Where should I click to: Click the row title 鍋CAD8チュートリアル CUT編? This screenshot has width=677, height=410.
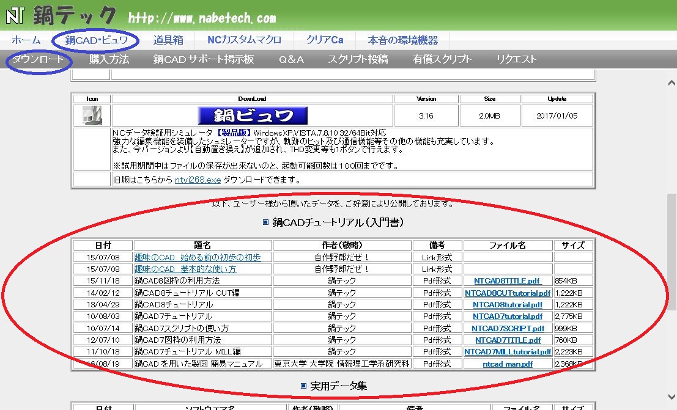(187, 293)
